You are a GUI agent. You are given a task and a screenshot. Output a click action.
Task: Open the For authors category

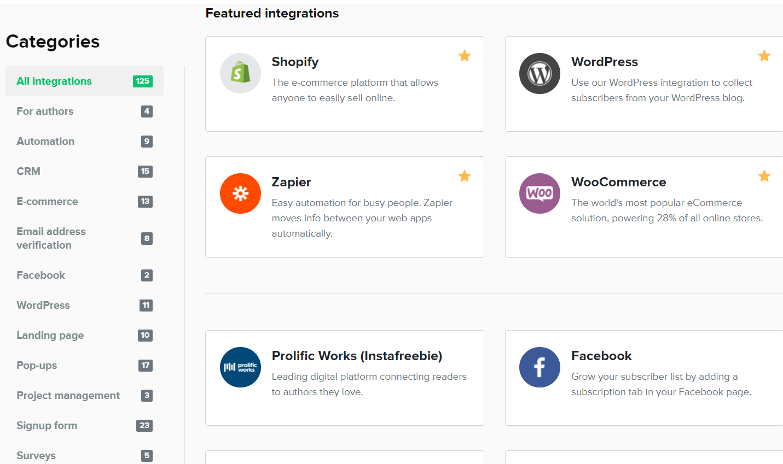pos(84,111)
